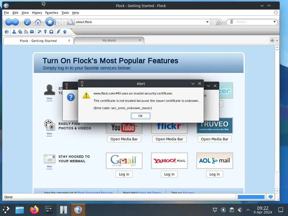Click the page identity icon in address bar
Screen dimensions: 288x216
point(71,22)
